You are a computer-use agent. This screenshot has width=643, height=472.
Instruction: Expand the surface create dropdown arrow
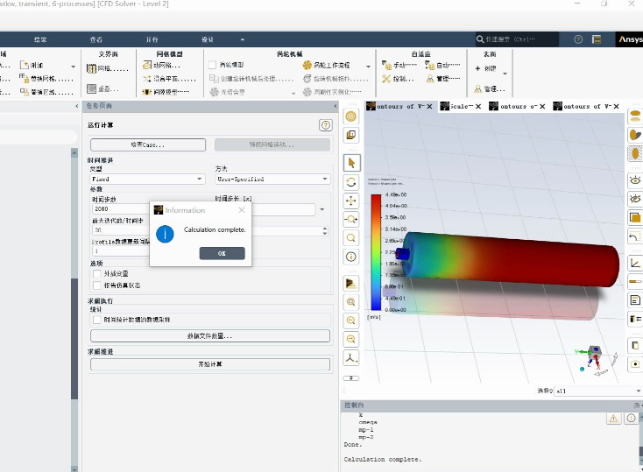point(505,74)
